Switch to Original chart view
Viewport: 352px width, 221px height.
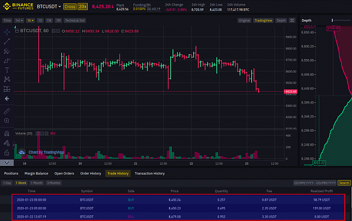pyautogui.click(x=244, y=20)
